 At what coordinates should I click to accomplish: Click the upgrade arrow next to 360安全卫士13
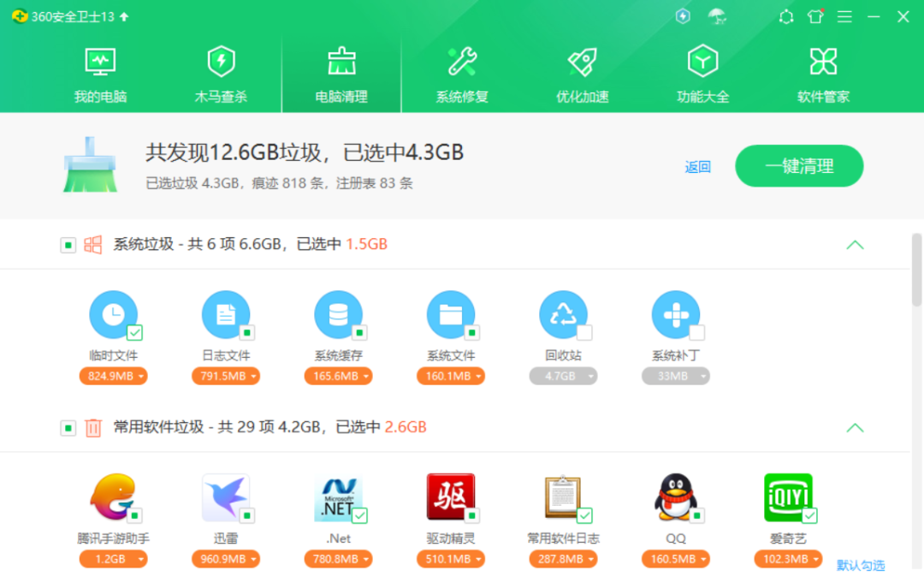pyautogui.click(x=124, y=16)
